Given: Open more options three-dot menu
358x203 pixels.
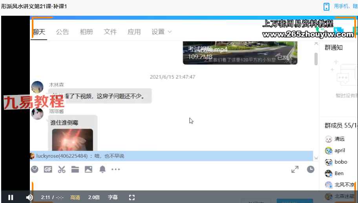Looking at the screenshot, I should (115, 170).
